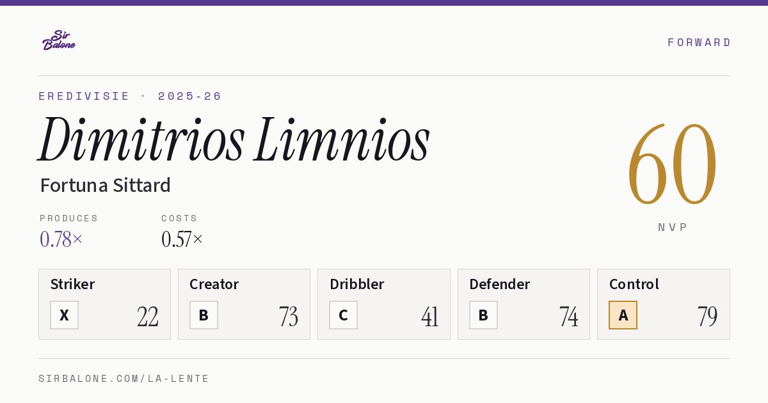Click the FORWARD position label

(699, 42)
